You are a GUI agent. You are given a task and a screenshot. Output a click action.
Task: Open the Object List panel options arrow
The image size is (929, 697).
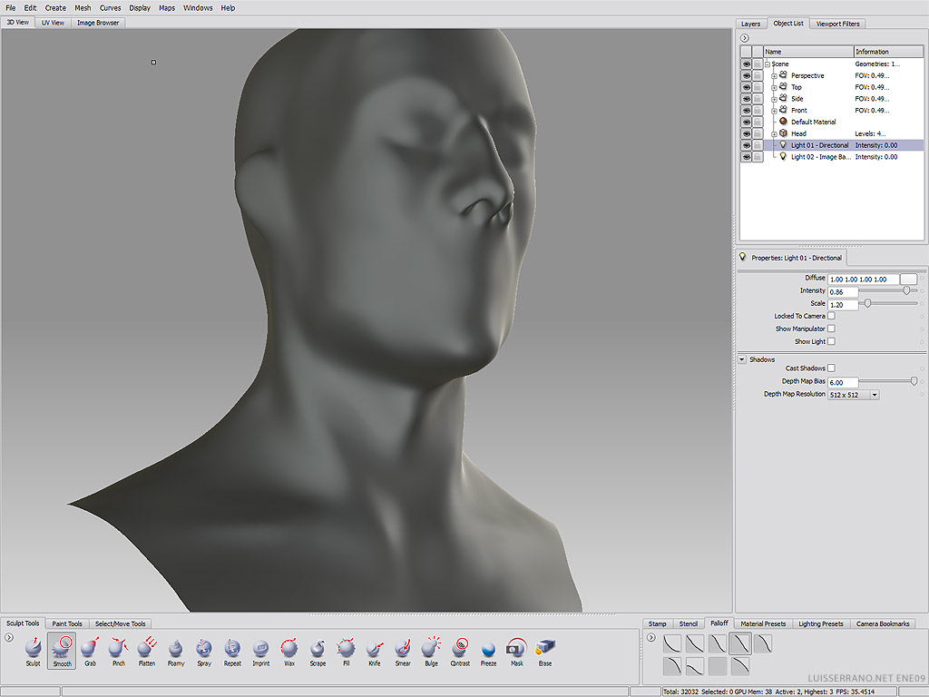coord(745,38)
